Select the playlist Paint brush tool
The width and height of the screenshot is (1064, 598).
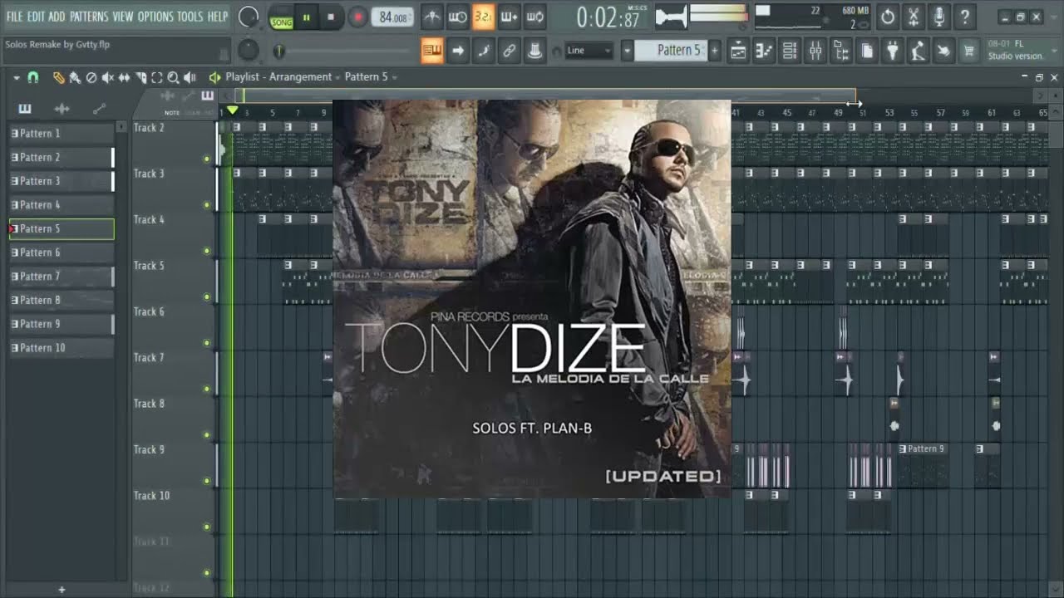point(74,77)
